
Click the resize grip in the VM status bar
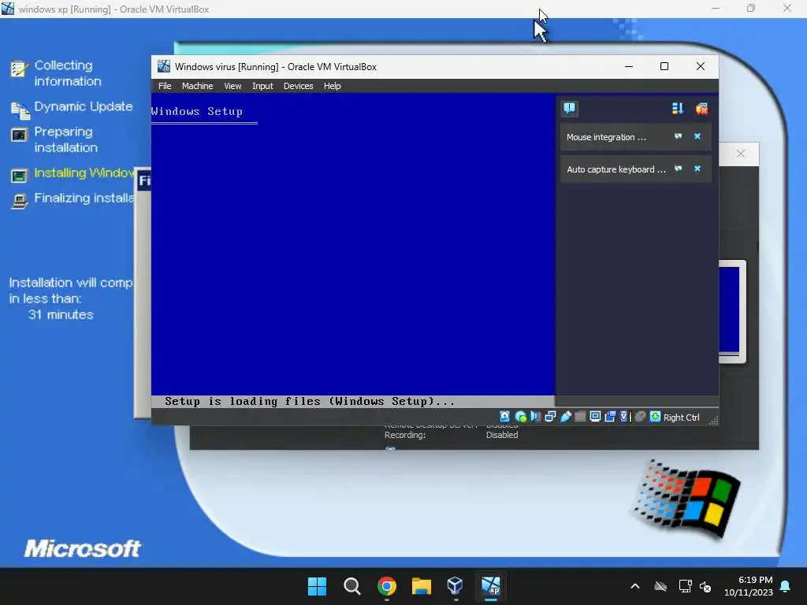click(714, 421)
